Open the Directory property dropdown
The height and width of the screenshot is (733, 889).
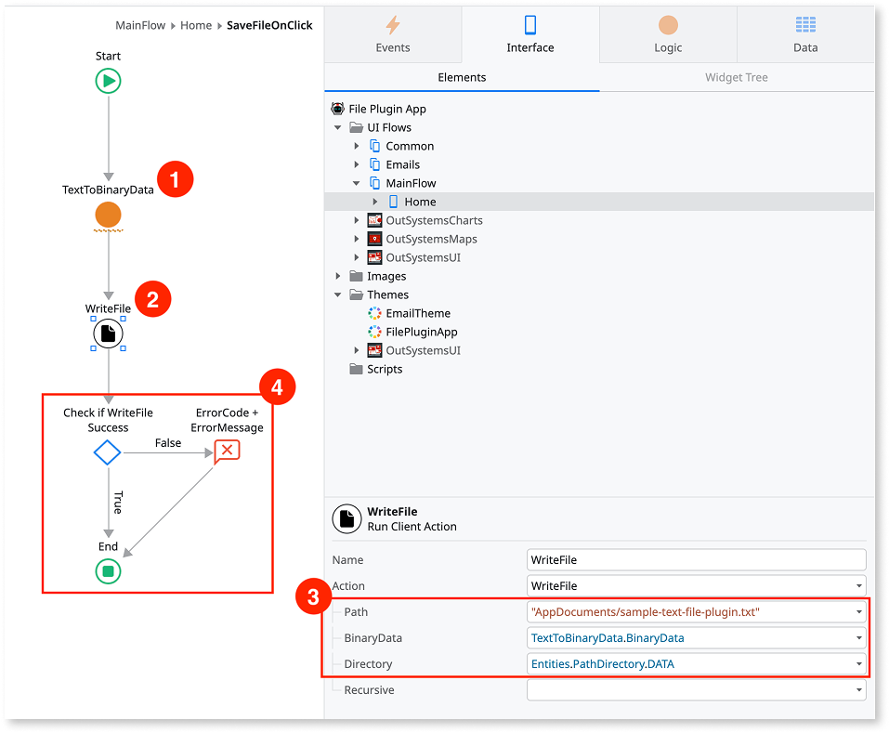[858, 663]
